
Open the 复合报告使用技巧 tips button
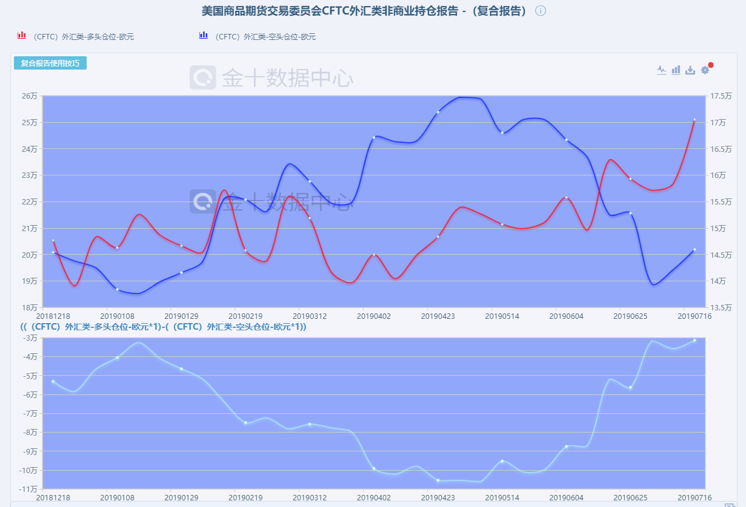pos(50,64)
